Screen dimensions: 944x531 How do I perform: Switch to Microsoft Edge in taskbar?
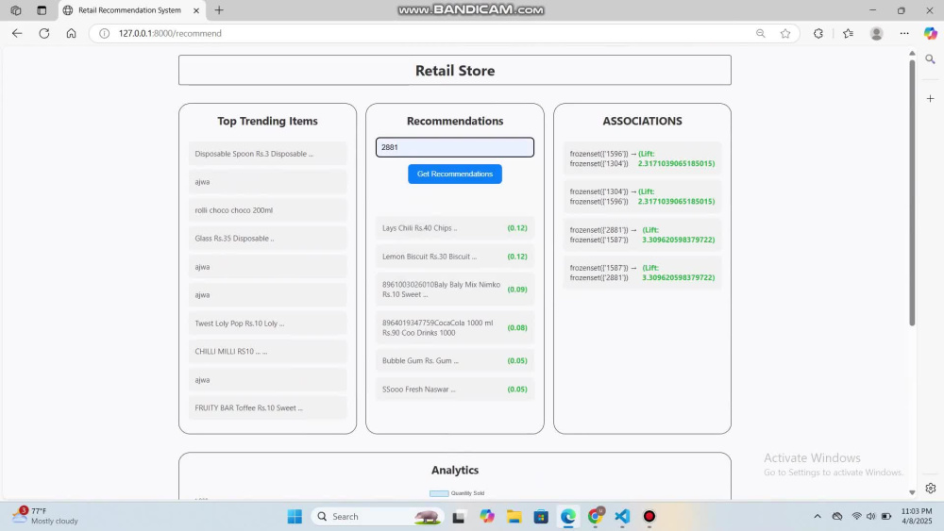pos(567,517)
